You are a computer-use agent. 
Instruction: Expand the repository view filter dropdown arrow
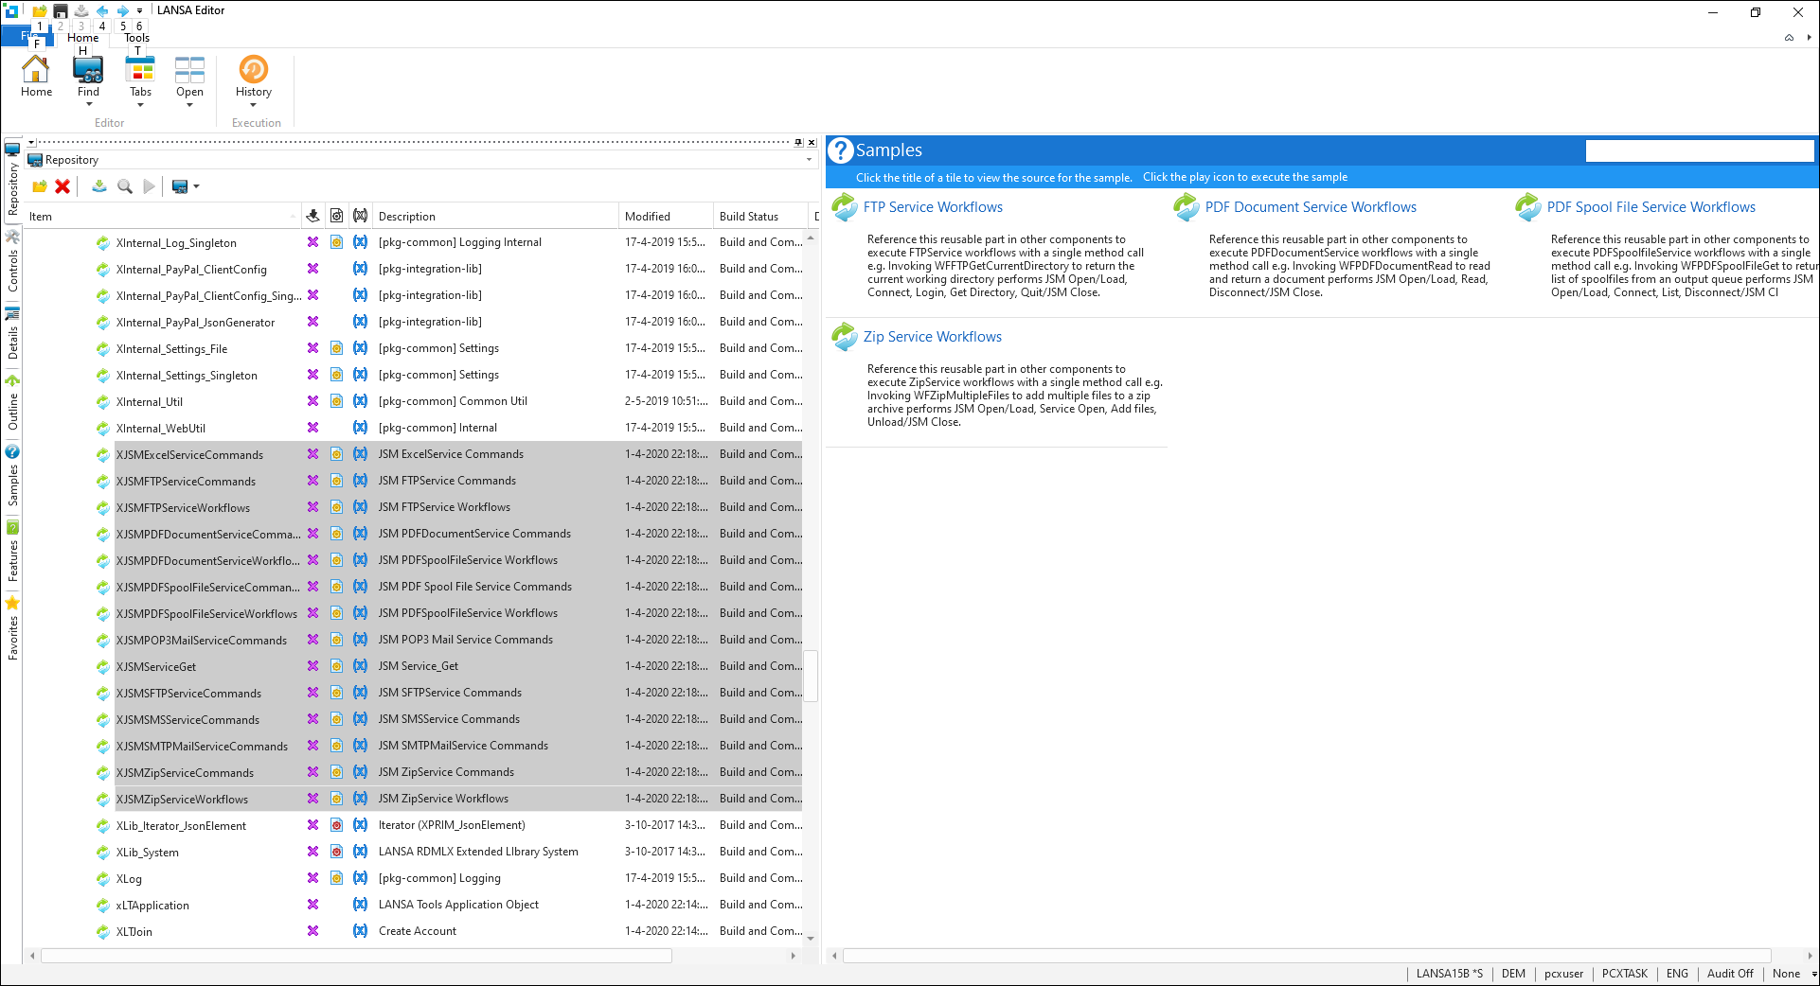click(x=809, y=160)
